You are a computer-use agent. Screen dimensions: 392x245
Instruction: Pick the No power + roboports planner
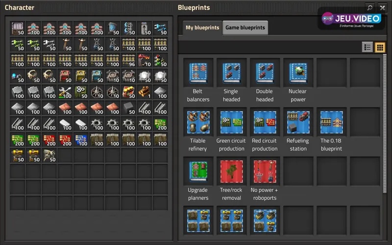(265, 171)
